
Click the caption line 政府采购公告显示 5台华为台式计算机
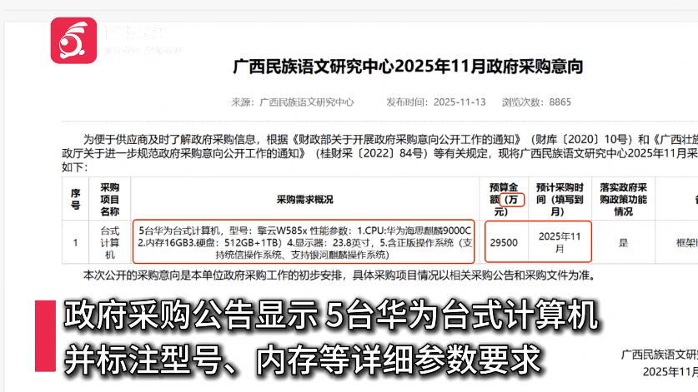331,315
